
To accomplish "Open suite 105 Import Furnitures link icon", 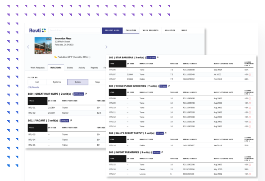I will coord(162,152).
